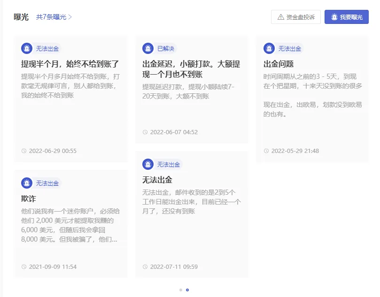The width and height of the screenshot is (380, 297).
Task: Click the timestamp 2022-06-07 04:52
Action: [174, 132]
